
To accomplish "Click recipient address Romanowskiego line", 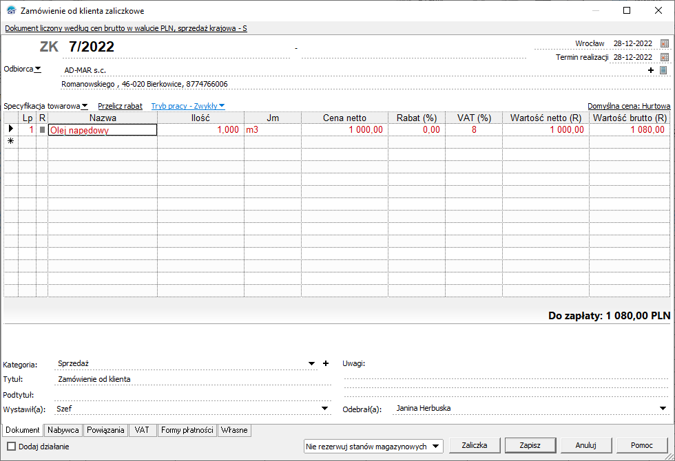I will pyautogui.click(x=145, y=84).
